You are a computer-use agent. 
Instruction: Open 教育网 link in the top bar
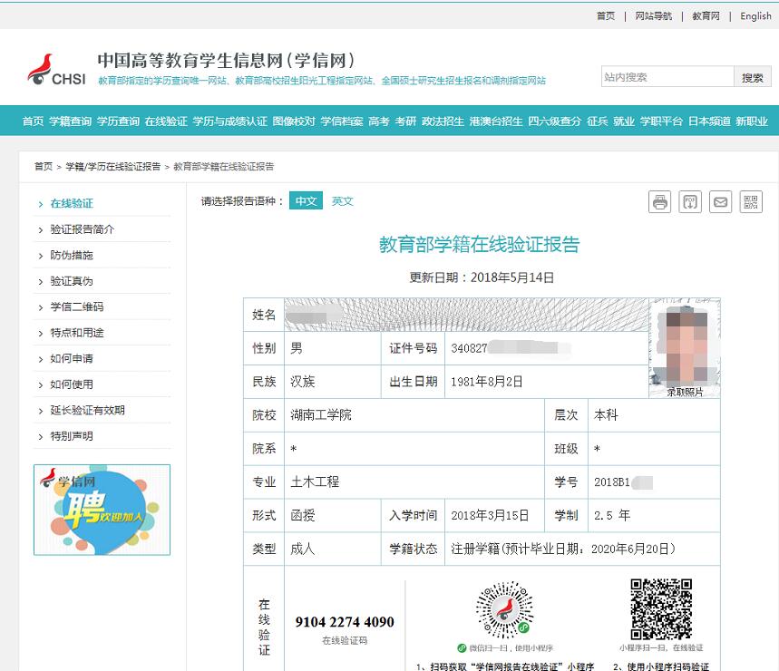coord(706,16)
